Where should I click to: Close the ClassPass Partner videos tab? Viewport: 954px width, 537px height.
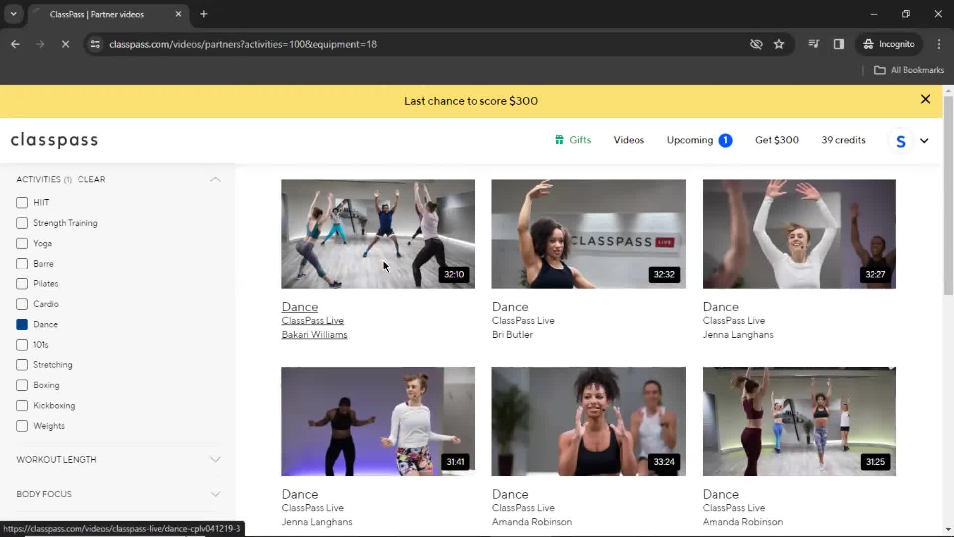tap(178, 14)
